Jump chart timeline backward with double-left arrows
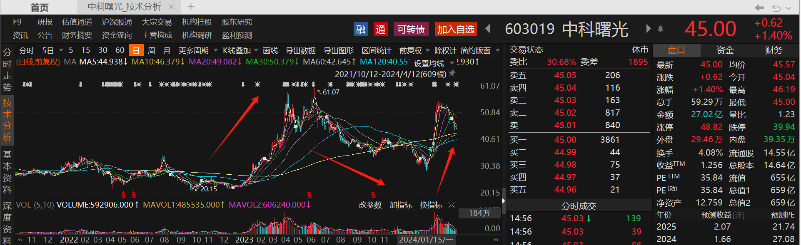801x245 pixels. 20,240
